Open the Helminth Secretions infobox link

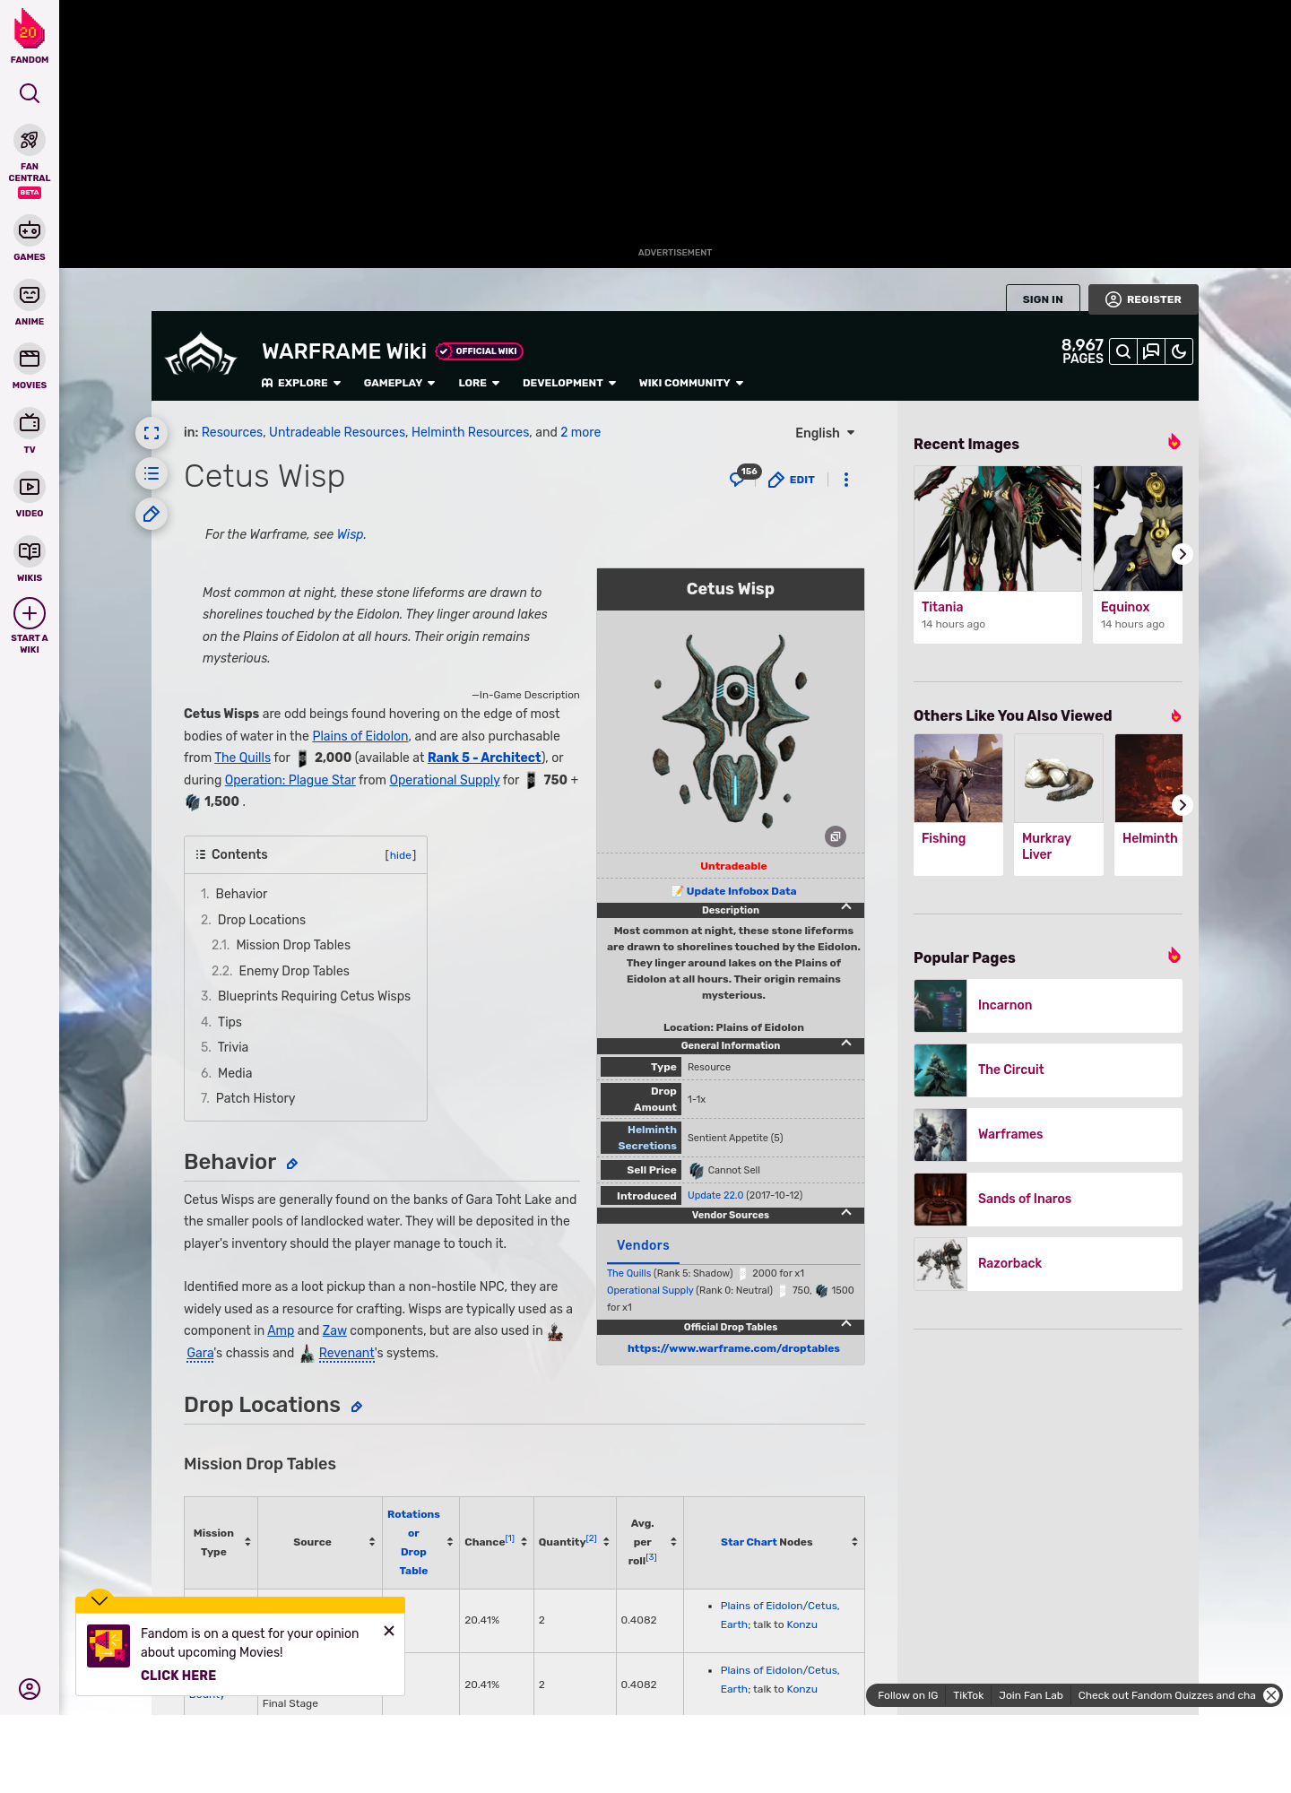647,1138
